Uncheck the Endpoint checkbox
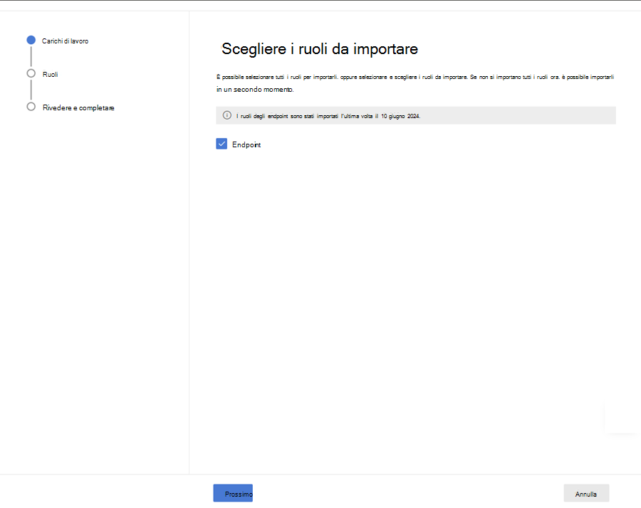 [222, 144]
